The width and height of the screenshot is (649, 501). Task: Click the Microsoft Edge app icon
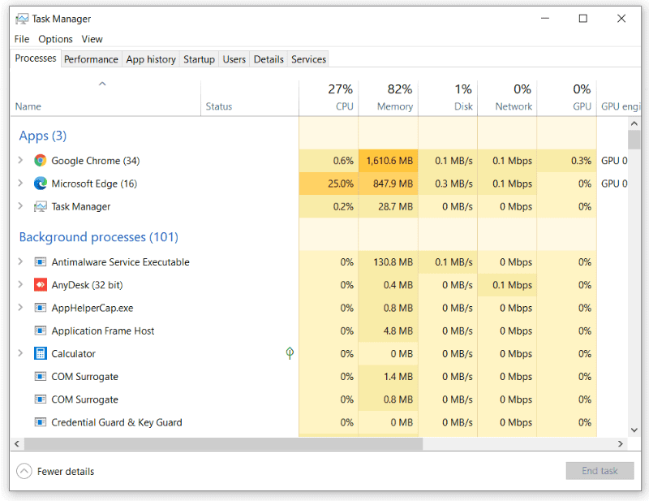coord(40,184)
